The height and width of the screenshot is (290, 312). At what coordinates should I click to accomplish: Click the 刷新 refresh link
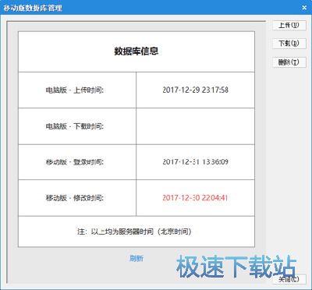pos(136,258)
